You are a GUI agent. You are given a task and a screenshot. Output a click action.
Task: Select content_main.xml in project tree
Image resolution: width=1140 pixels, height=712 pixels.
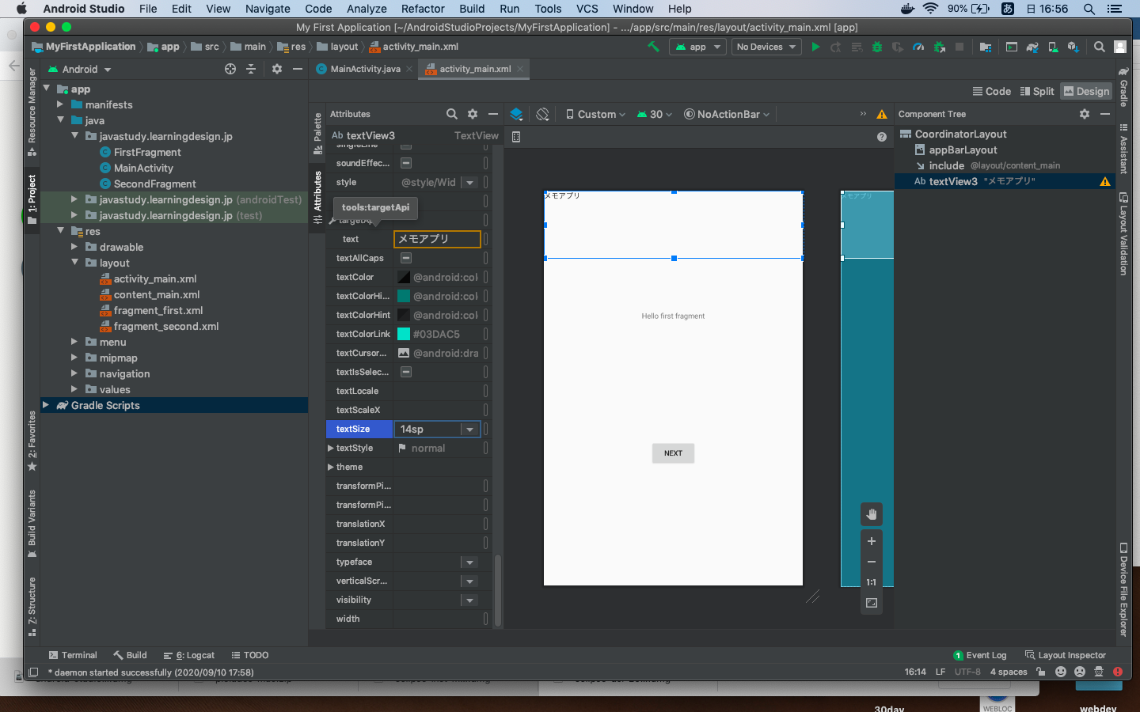[x=156, y=294]
